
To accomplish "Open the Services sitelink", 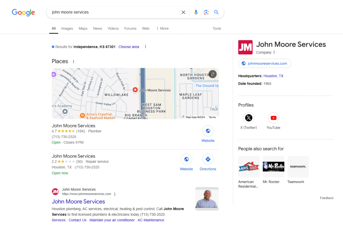I will (59, 220).
